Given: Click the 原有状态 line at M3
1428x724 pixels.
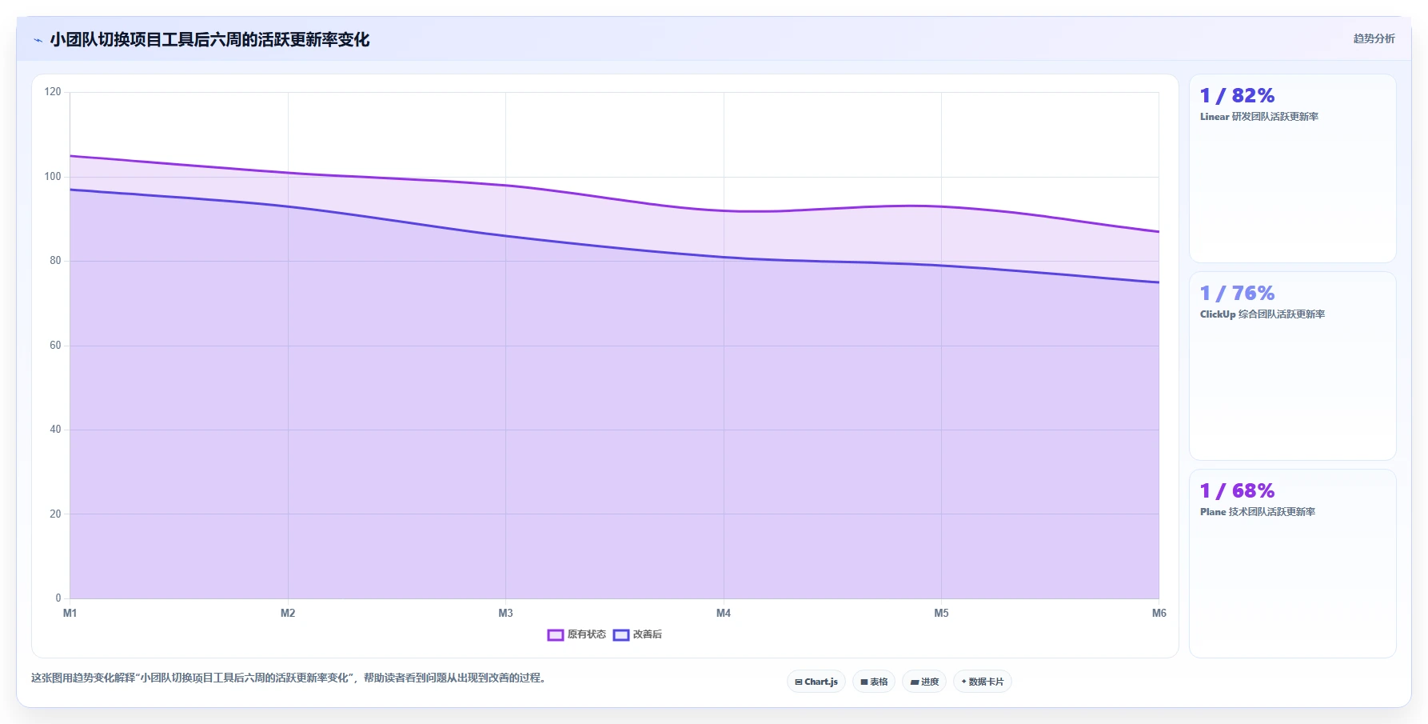Looking at the screenshot, I should click(505, 186).
